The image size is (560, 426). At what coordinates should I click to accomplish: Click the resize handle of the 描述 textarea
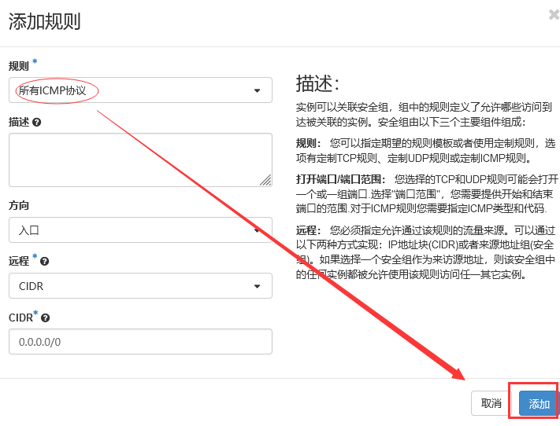265,180
